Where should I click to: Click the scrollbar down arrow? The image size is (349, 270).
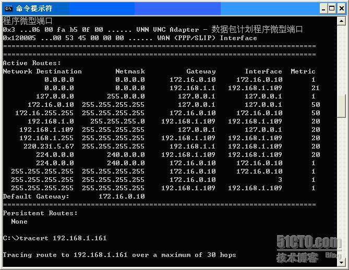click(x=342, y=263)
